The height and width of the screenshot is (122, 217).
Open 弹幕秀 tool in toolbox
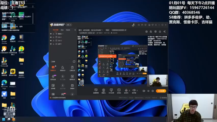tap(72, 86)
